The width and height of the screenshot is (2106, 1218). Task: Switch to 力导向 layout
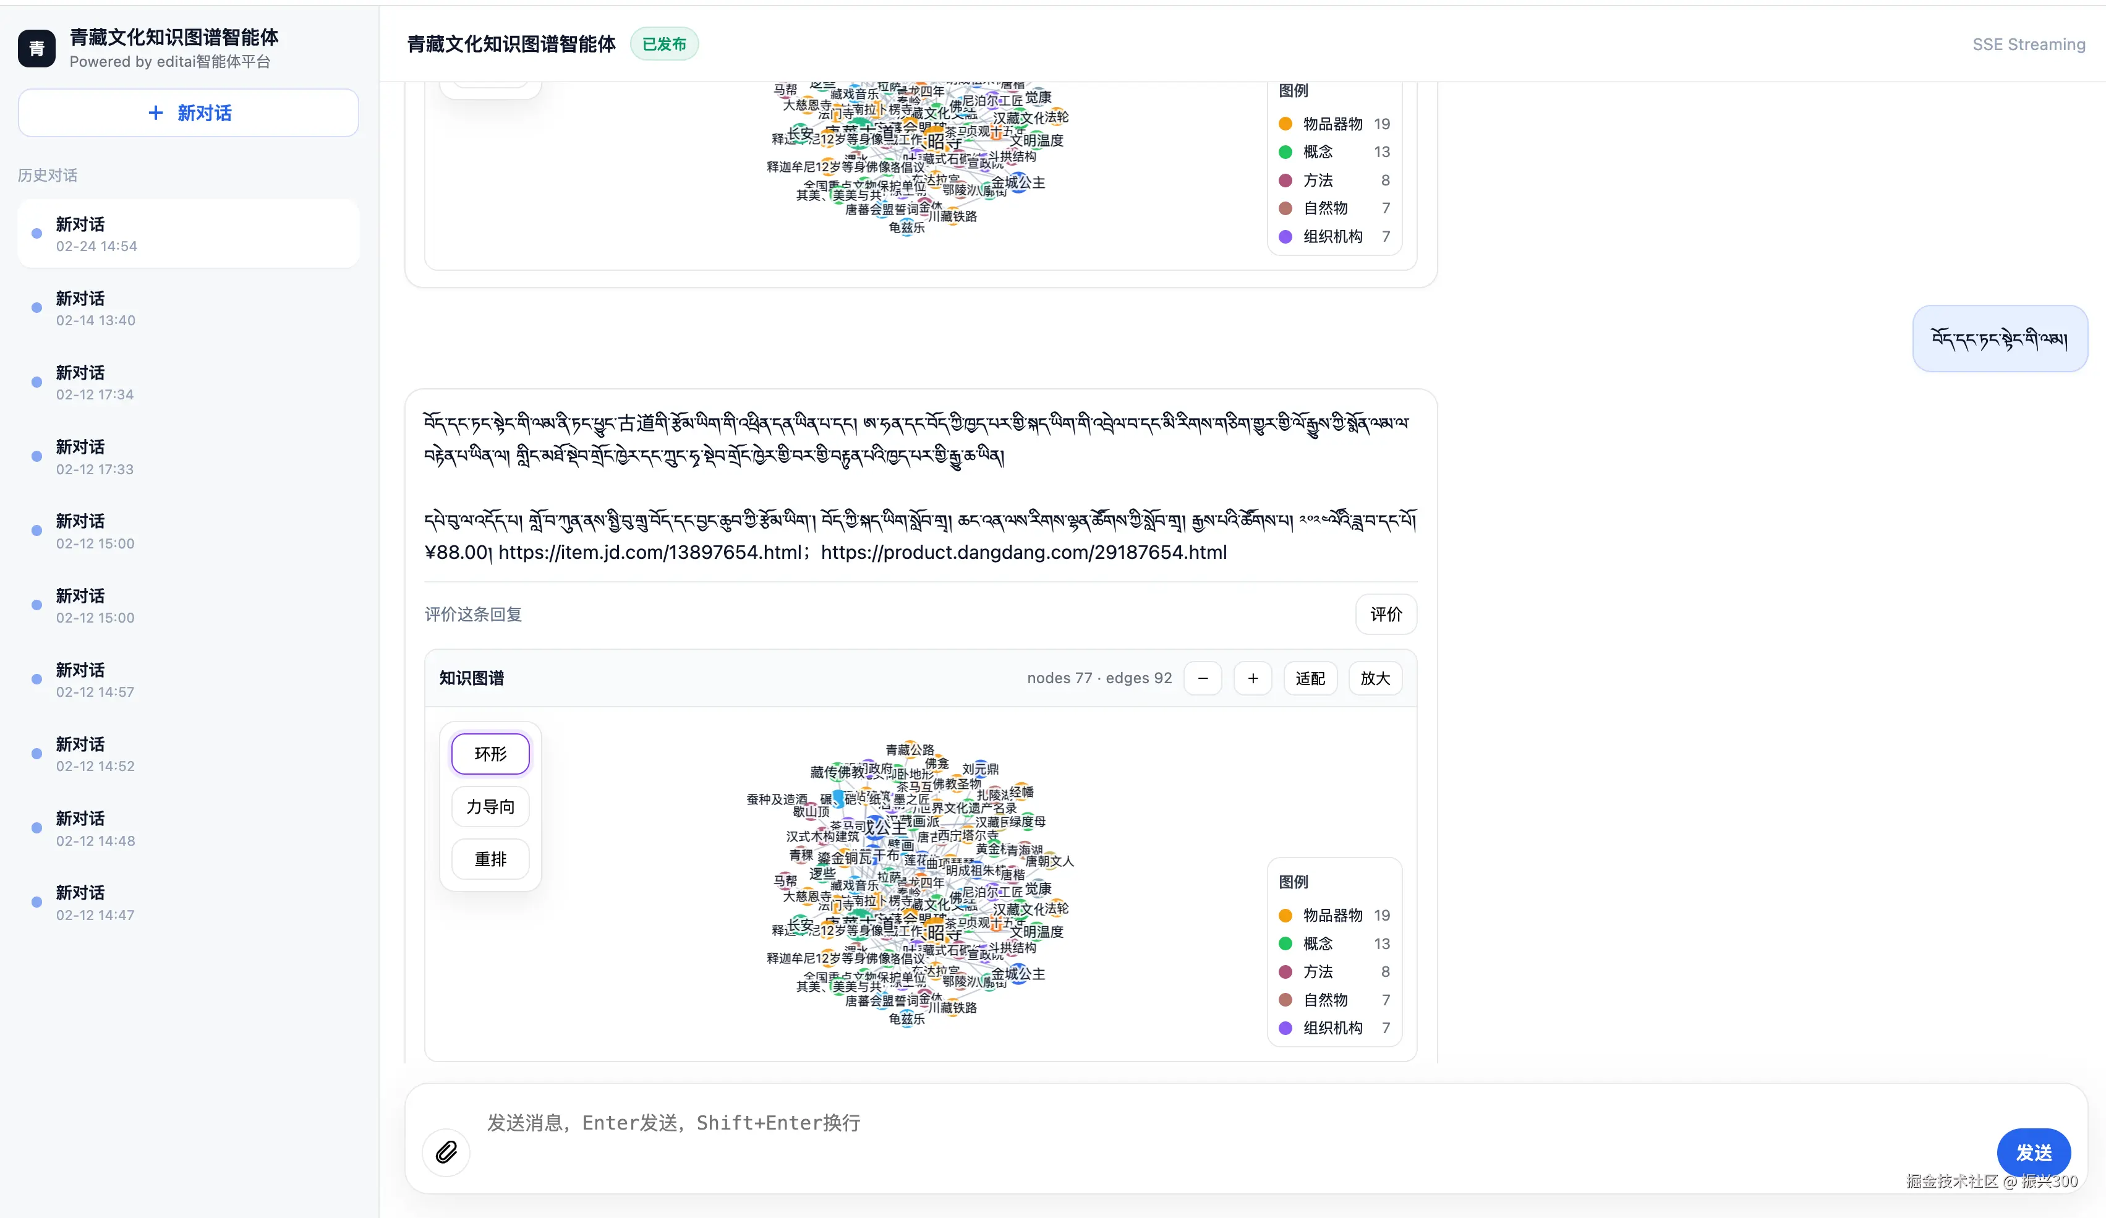(490, 807)
